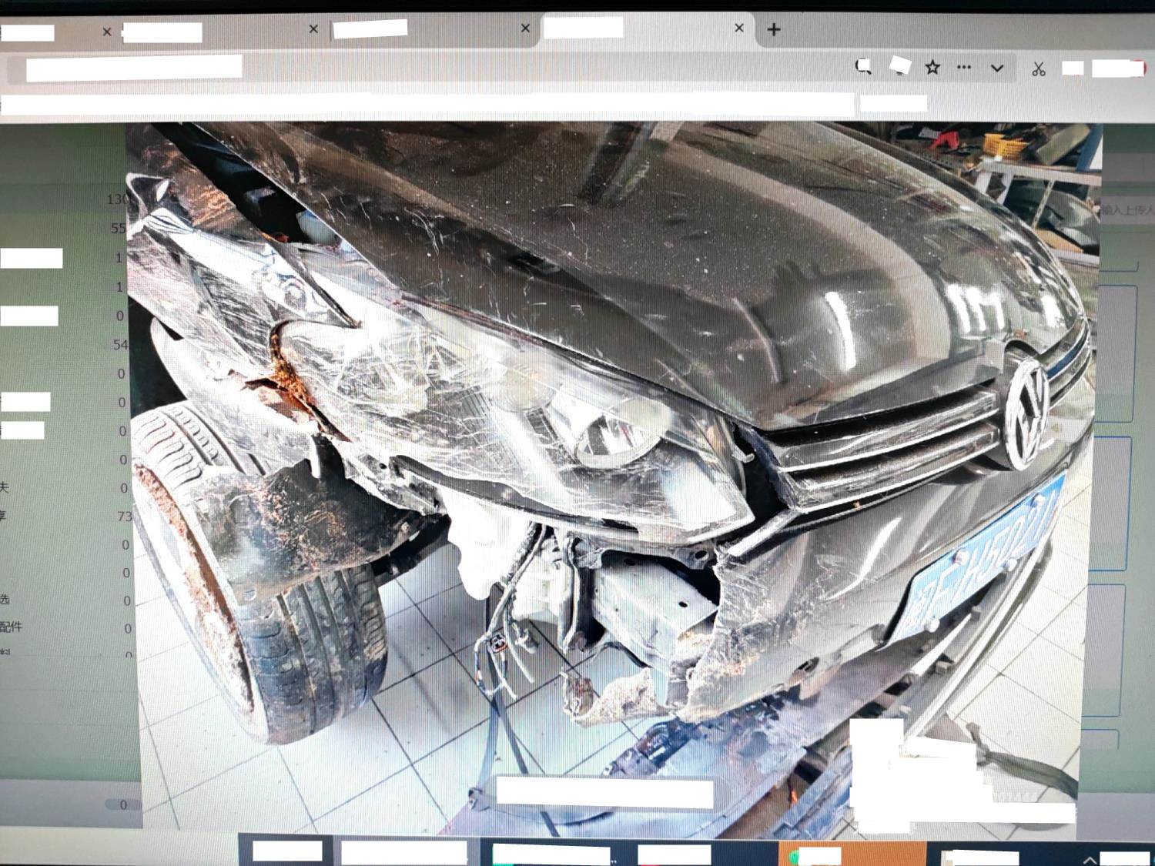
Task: Expand the system tray hidden icons arrow
Action: coord(1090,859)
